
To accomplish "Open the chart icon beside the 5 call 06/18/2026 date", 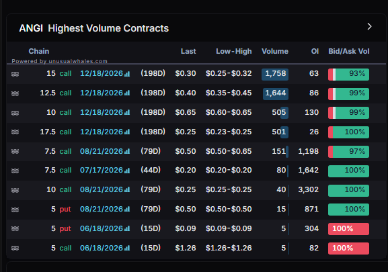I will pos(127,248).
